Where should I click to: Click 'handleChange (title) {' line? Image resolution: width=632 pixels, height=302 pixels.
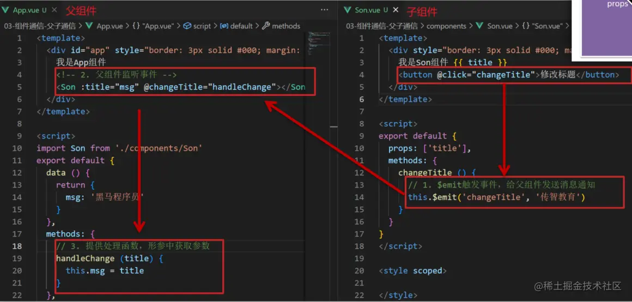pyautogui.click(x=110, y=258)
